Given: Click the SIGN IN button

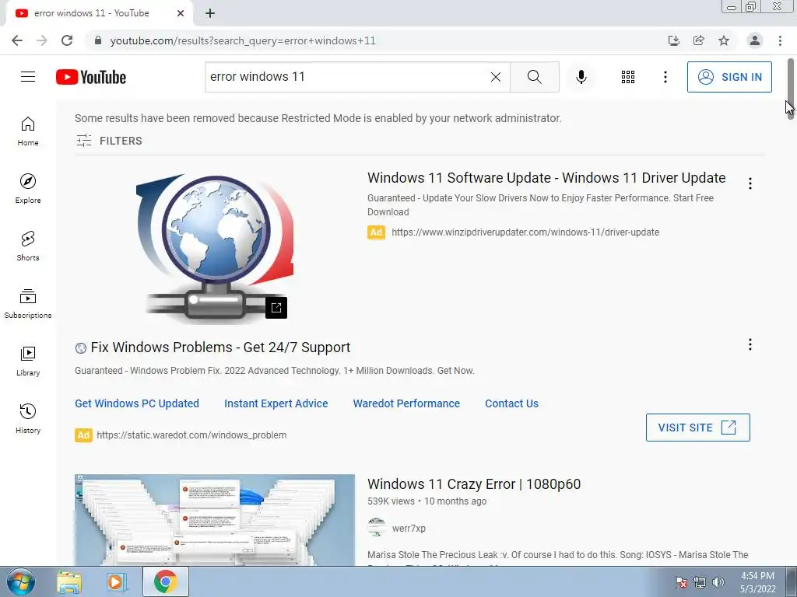Looking at the screenshot, I should pos(729,77).
